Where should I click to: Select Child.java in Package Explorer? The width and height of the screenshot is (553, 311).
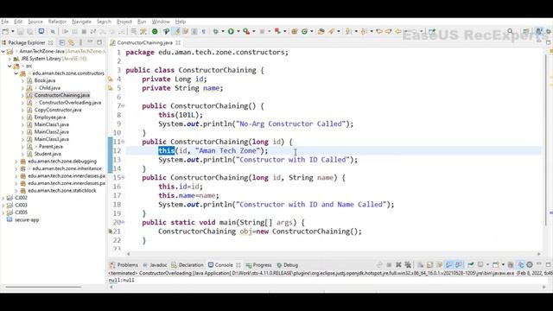pyautogui.click(x=49, y=88)
